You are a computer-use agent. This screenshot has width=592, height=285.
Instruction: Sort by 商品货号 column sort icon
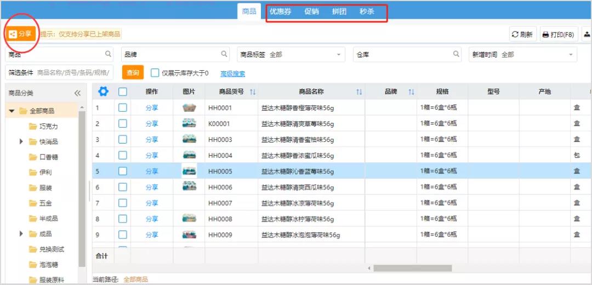point(253,92)
